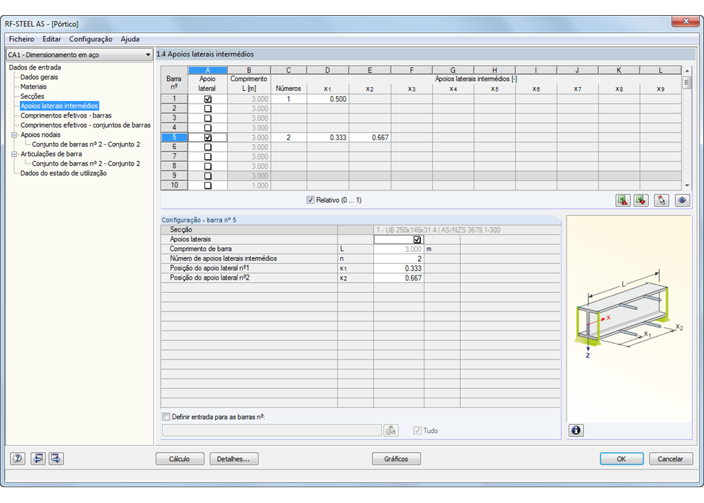
Task: Uncheck the lateral support box for bar 1
Action: [x=208, y=99]
